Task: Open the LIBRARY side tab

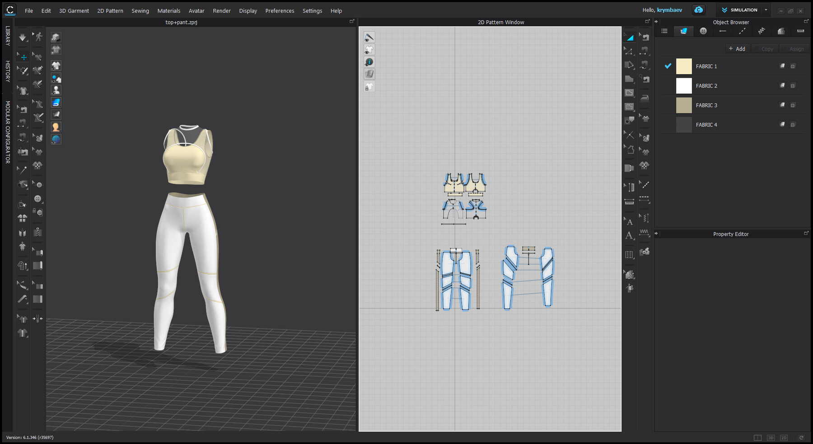Action: pos(8,36)
